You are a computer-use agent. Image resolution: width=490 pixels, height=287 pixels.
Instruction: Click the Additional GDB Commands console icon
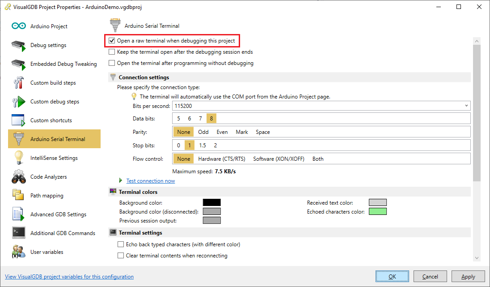(x=19, y=233)
